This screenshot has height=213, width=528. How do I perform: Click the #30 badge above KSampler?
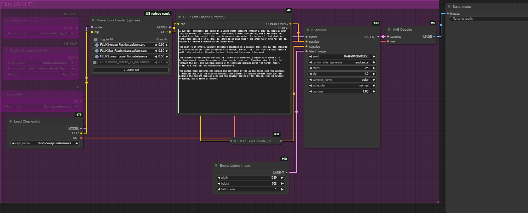(376, 23)
